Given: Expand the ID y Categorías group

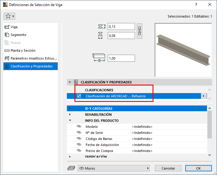Looking at the screenshot, I should (x=70, y=109).
